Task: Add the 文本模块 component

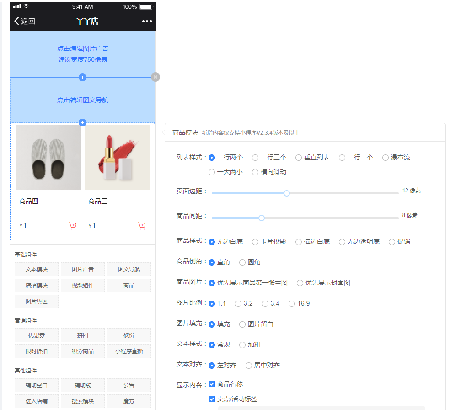Action: click(x=37, y=269)
